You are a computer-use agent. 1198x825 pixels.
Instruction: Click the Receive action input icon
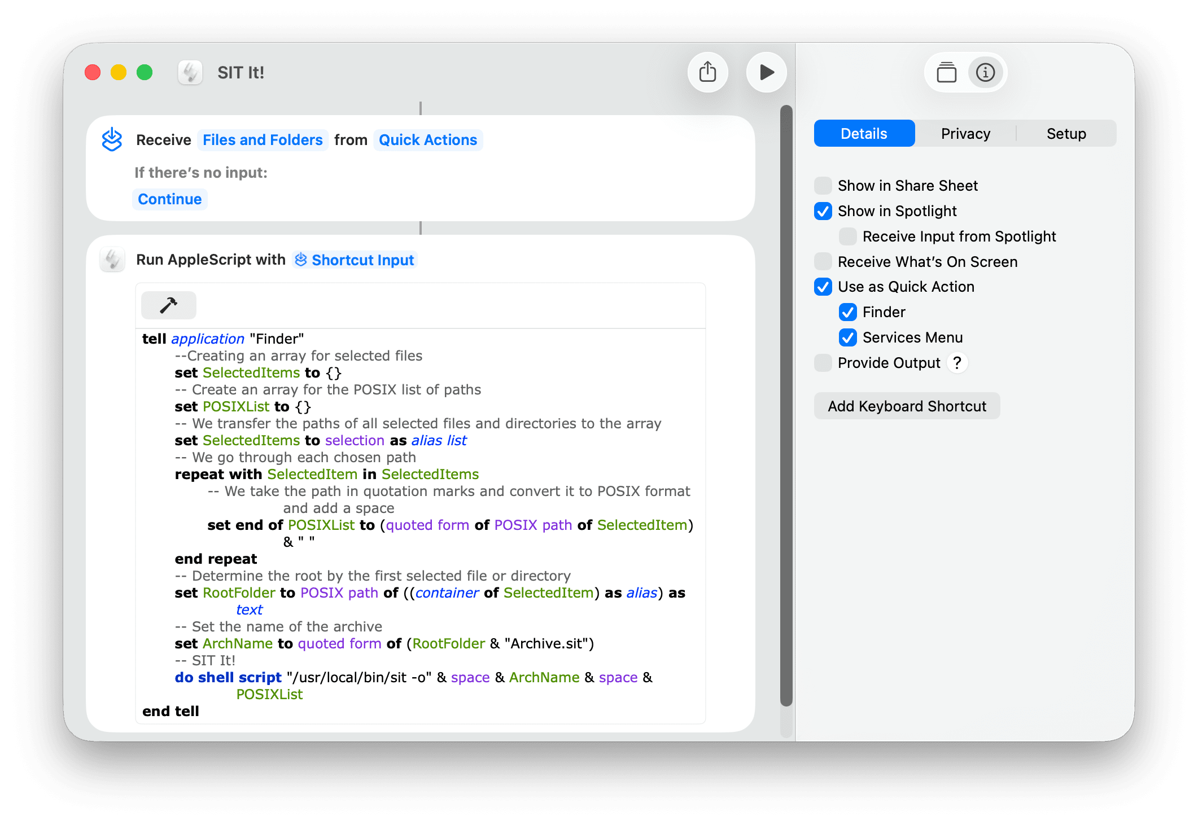tap(112, 139)
